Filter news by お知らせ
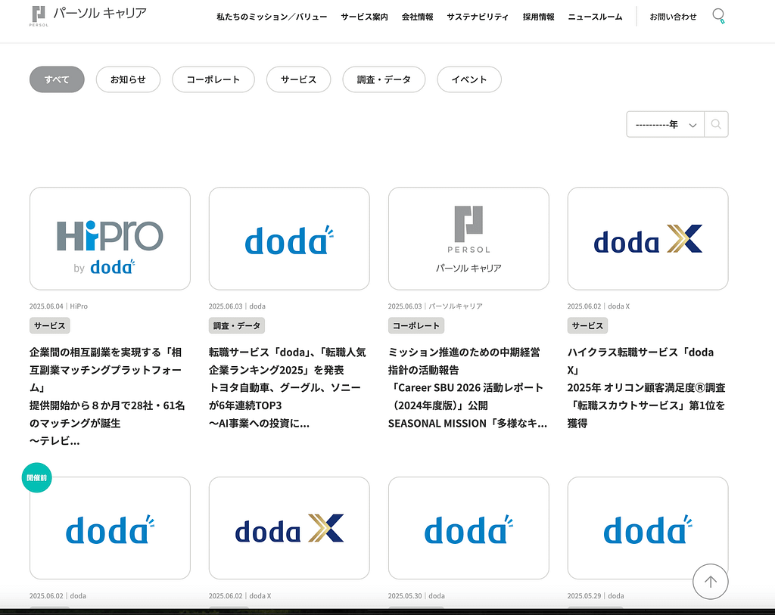Viewport: 775px width, 615px height. click(128, 79)
